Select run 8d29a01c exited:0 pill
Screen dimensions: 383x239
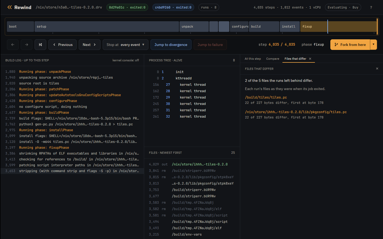127,7
